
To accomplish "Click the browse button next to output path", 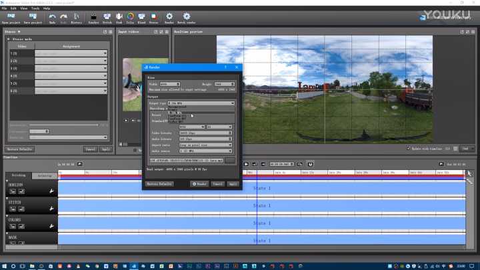I will point(230,161).
